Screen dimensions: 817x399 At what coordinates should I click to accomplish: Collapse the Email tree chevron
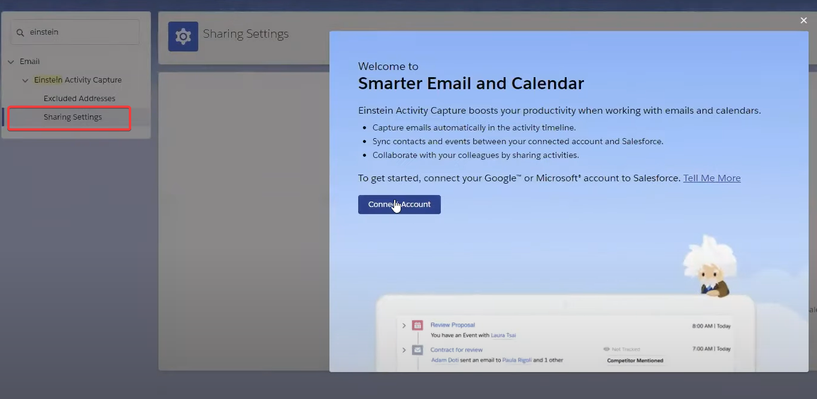click(x=11, y=62)
